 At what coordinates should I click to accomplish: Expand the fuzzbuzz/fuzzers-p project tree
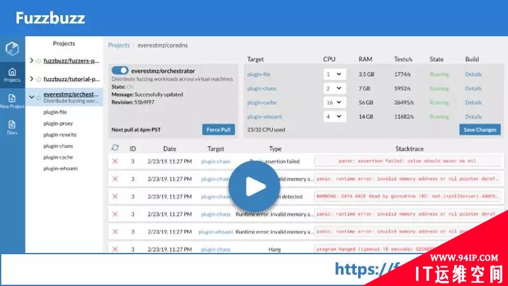(31, 60)
